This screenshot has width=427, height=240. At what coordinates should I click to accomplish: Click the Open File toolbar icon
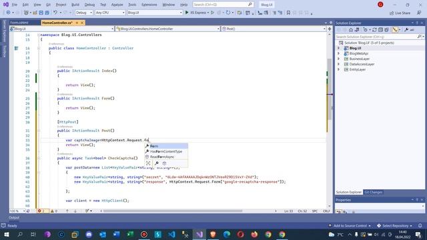35,13
